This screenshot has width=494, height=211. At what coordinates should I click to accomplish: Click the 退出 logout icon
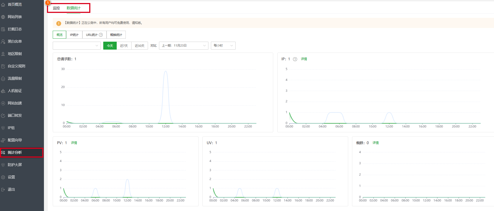coord(3,190)
